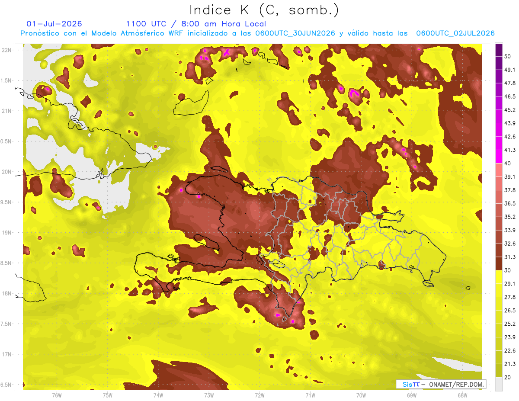Click the colorbar value "49.1"
The width and height of the screenshot is (519, 401).
pos(510,70)
